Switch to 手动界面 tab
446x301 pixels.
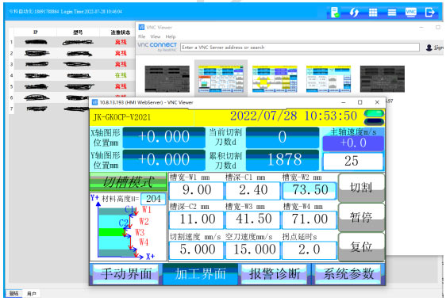click(x=126, y=274)
